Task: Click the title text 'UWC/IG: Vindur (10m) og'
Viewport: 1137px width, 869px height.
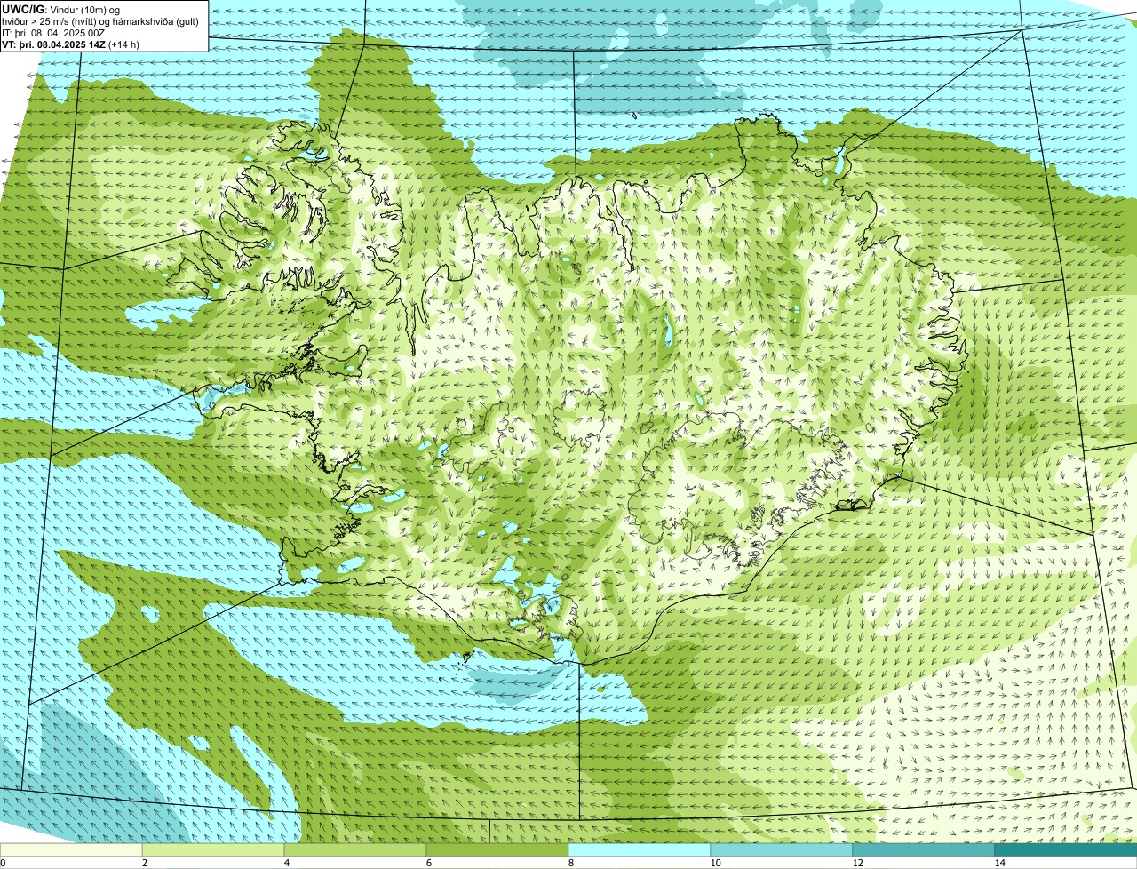Action: click(61, 9)
